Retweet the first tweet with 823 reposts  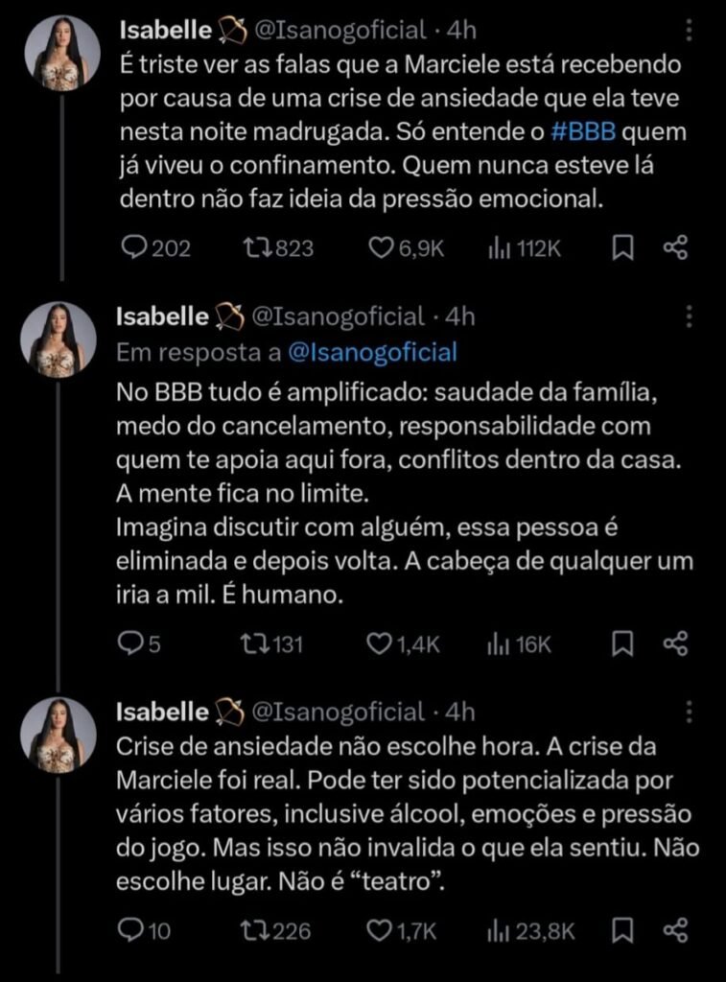point(258,248)
